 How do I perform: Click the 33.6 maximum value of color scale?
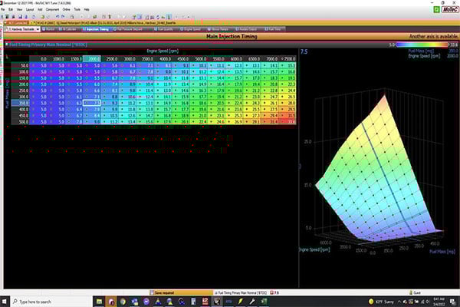454,45
